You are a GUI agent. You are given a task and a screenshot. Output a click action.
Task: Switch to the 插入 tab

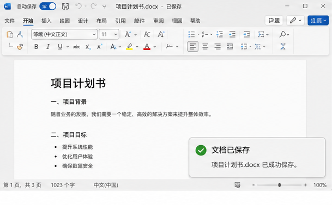point(46,21)
